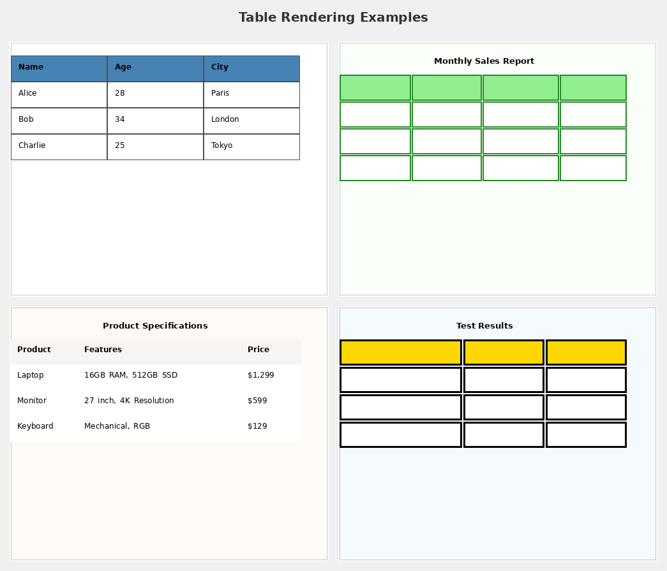Screen dimensions: 667x571
Task: Select the middle yellow header cell in Test Results
Action: click(x=504, y=352)
